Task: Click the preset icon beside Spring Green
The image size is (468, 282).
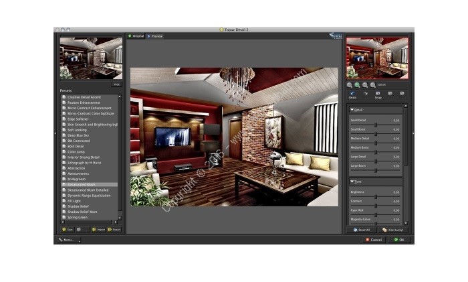Action: click(x=64, y=217)
